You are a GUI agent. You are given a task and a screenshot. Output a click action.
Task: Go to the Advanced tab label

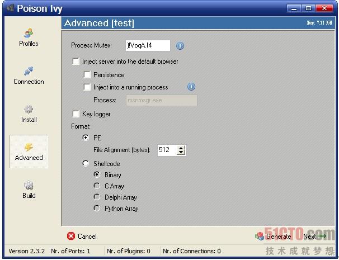(x=29, y=158)
